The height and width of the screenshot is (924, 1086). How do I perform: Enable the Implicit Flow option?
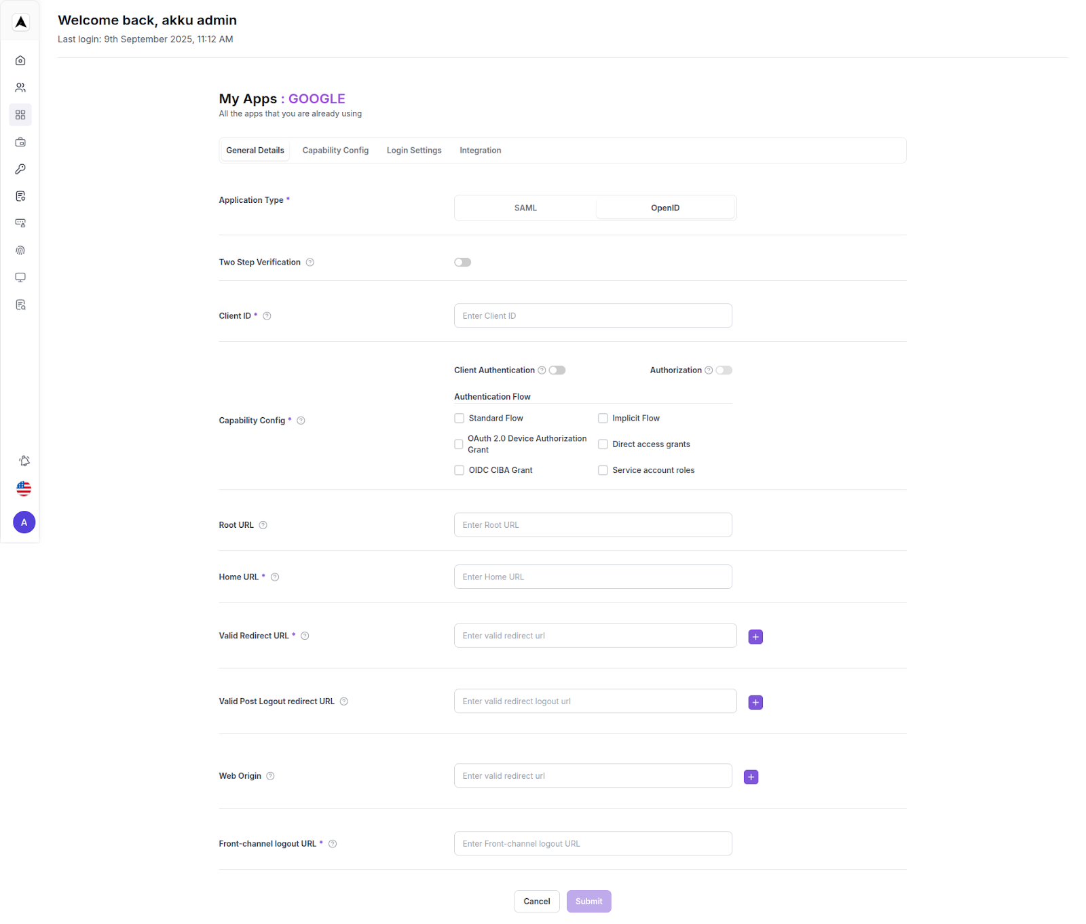click(x=603, y=418)
